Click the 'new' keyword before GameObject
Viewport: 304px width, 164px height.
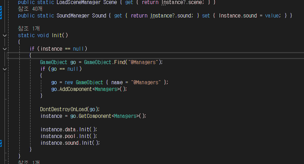click(69, 82)
